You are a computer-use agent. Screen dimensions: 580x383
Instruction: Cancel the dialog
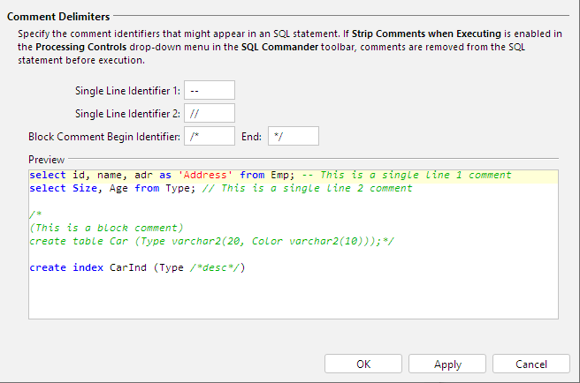pyautogui.click(x=530, y=364)
